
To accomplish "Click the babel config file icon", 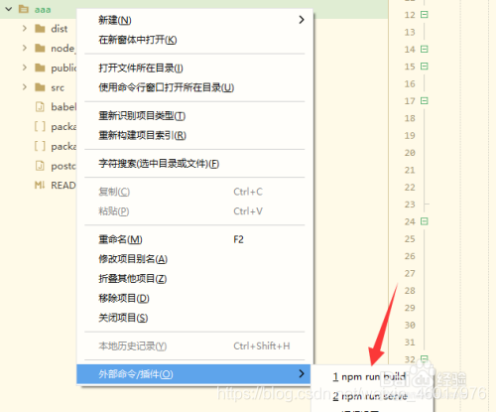I will tap(40, 107).
